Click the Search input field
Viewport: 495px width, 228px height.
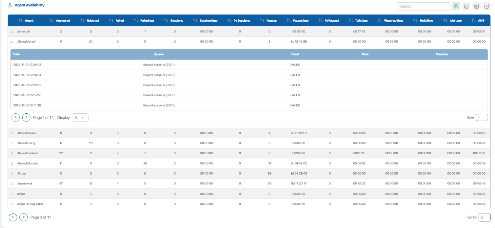click(x=423, y=6)
